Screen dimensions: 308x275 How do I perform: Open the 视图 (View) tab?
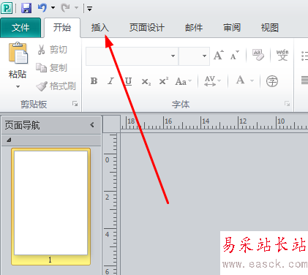pyautogui.click(x=270, y=28)
